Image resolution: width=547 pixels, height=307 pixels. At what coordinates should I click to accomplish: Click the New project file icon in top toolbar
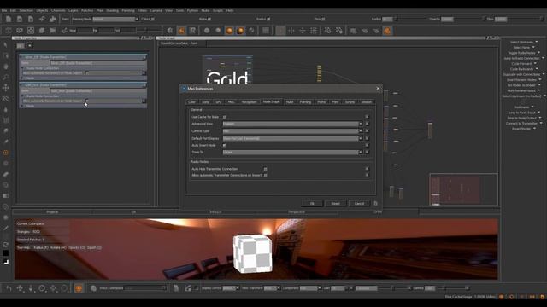(x=9, y=19)
